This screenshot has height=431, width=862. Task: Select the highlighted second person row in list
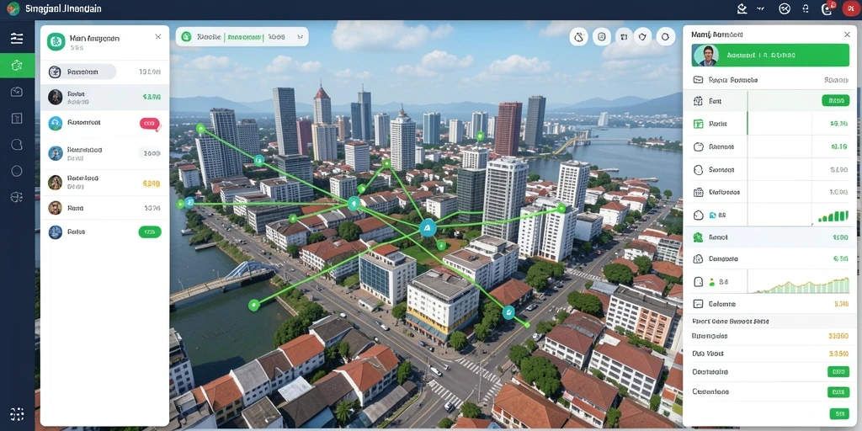[104, 98]
